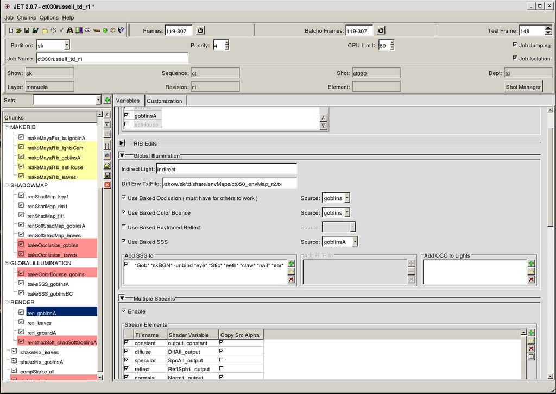Open the Chunks menu
The height and width of the screenshot is (394, 556).
coord(26,17)
